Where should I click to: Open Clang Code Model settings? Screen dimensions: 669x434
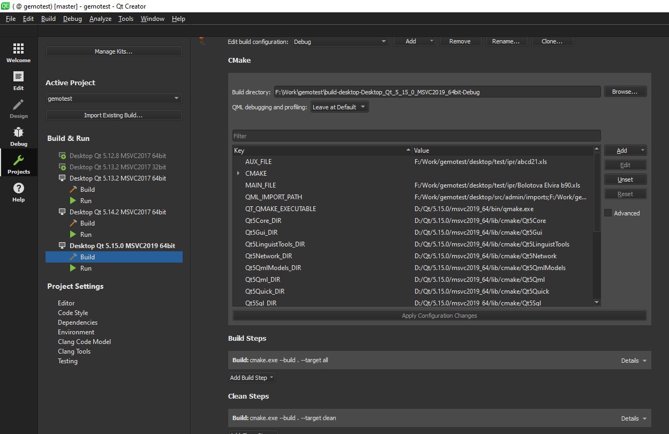tap(84, 342)
